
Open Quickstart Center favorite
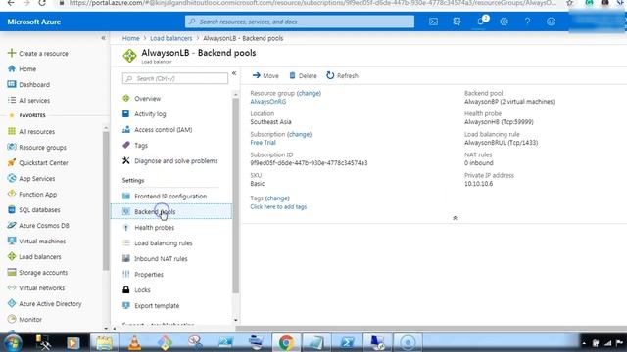coord(37,162)
